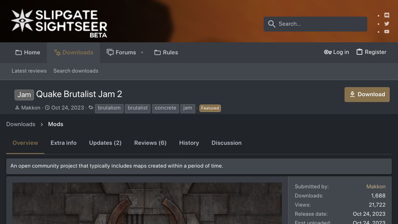The height and width of the screenshot is (224, 398).
Task: Click the Forums speech bubble icon
Action: click(110, 52)
